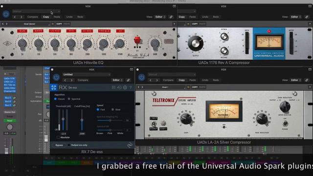Click COPY in Hitsville EQ UAD toolbar
313x176 pixels.
click(59, 24)
